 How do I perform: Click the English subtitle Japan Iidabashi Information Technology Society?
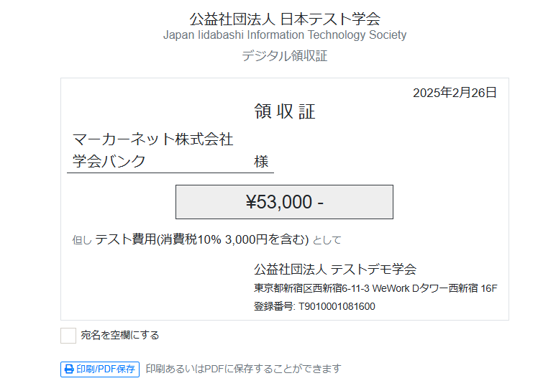point(285,35)
